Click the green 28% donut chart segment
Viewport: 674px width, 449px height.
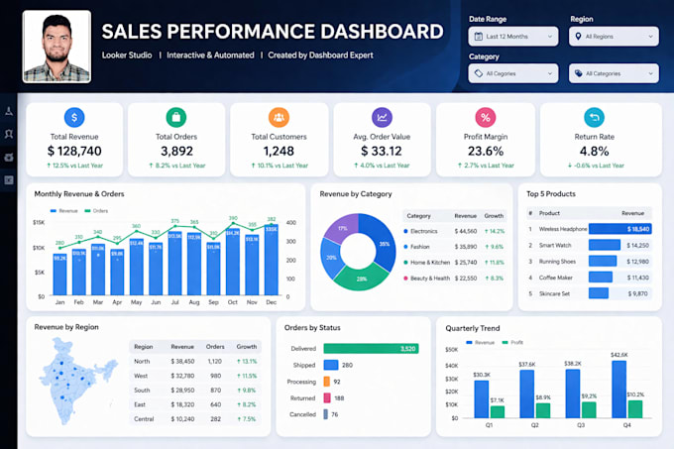[362, 279]
